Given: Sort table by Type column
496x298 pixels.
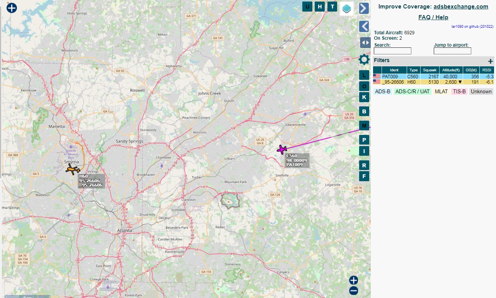Looking at the screenshot, I should pyautogui.click(x=414, y=70).
